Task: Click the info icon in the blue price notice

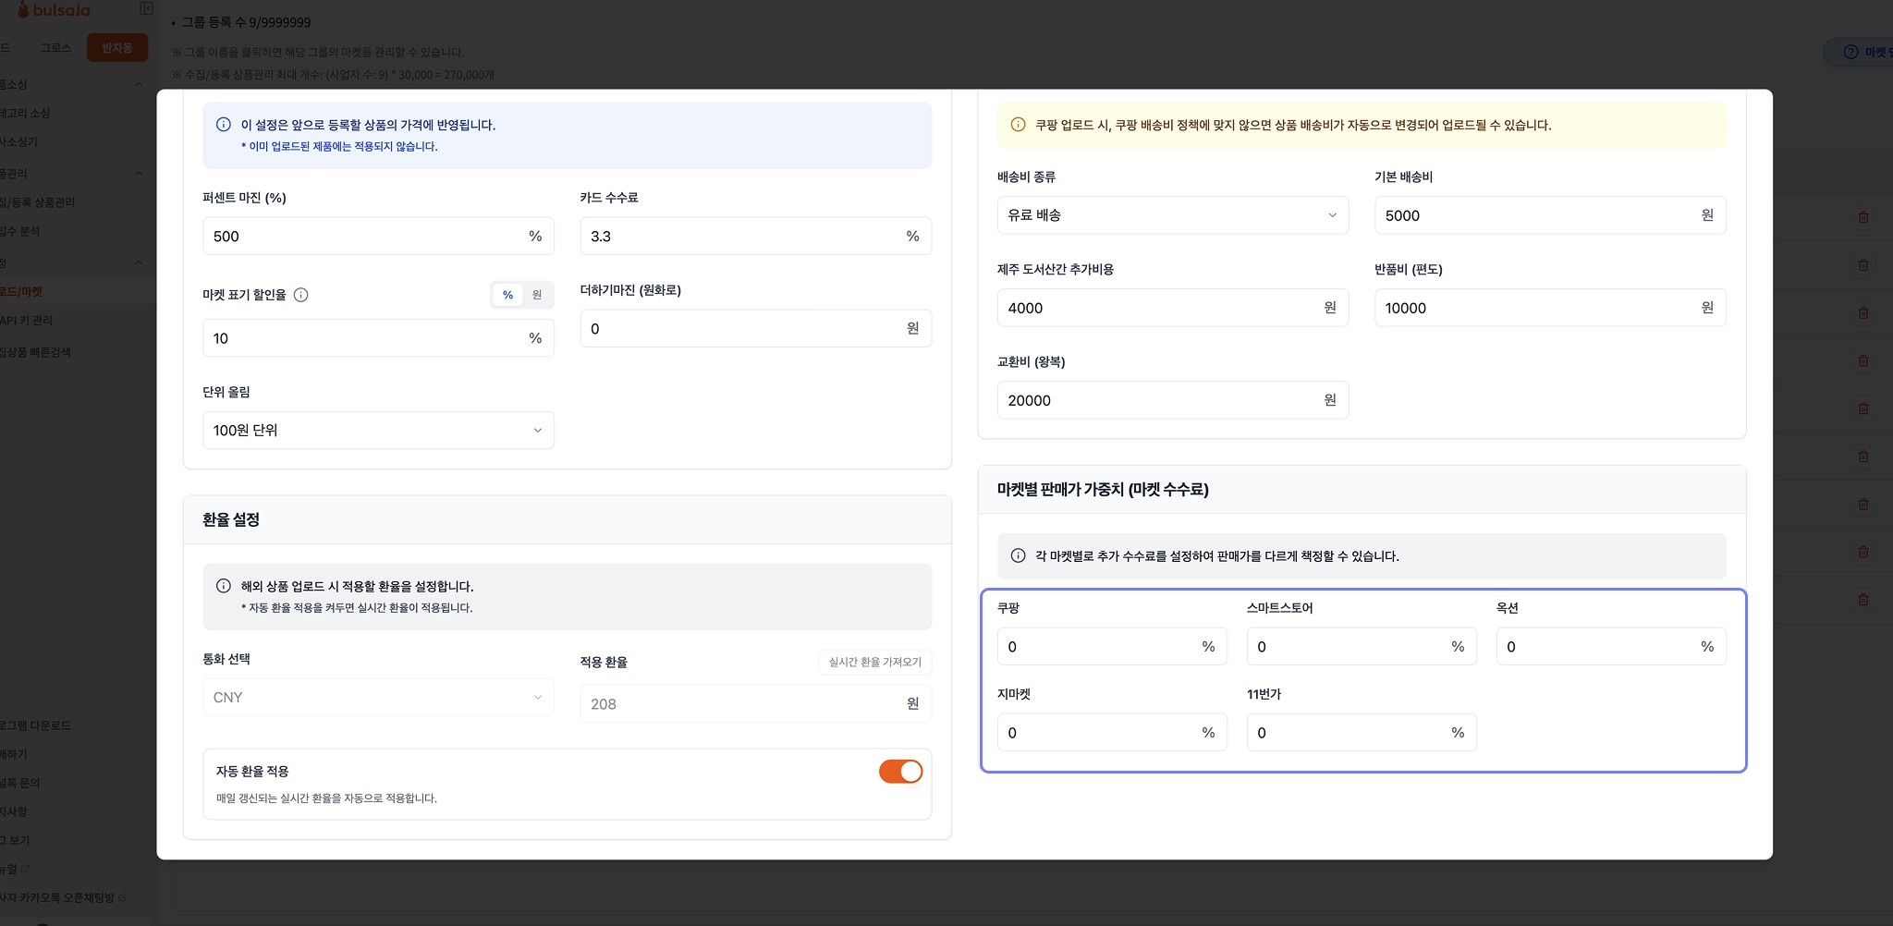Action: point(223,125)
